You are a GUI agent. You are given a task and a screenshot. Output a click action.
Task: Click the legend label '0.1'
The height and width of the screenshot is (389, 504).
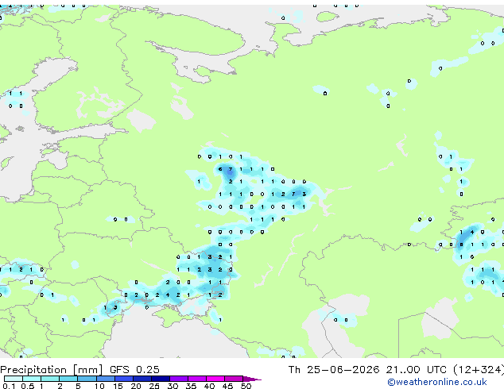click(9, 386)
